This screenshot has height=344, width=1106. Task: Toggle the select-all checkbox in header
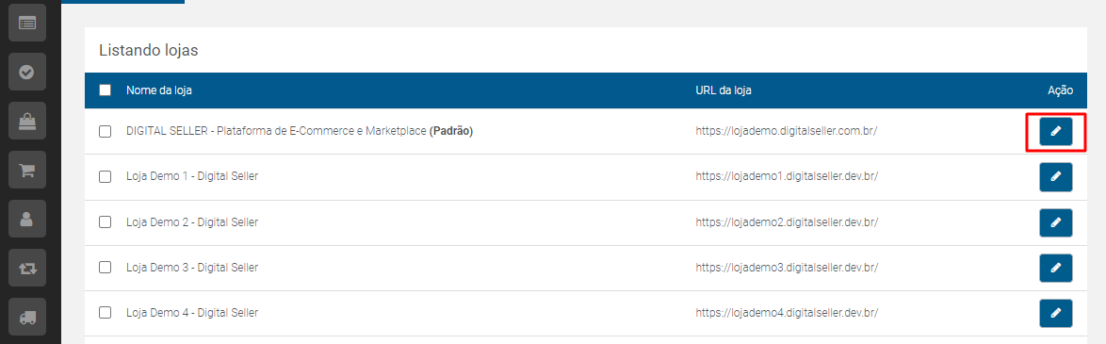point(106,90)
